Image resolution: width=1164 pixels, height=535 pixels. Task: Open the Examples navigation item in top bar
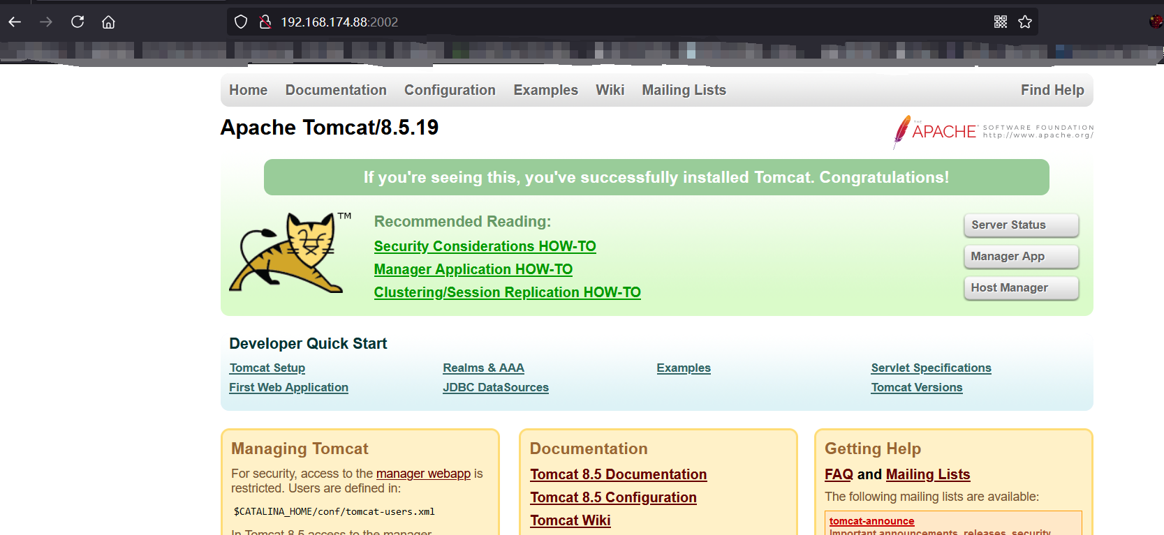coord(545,90)
